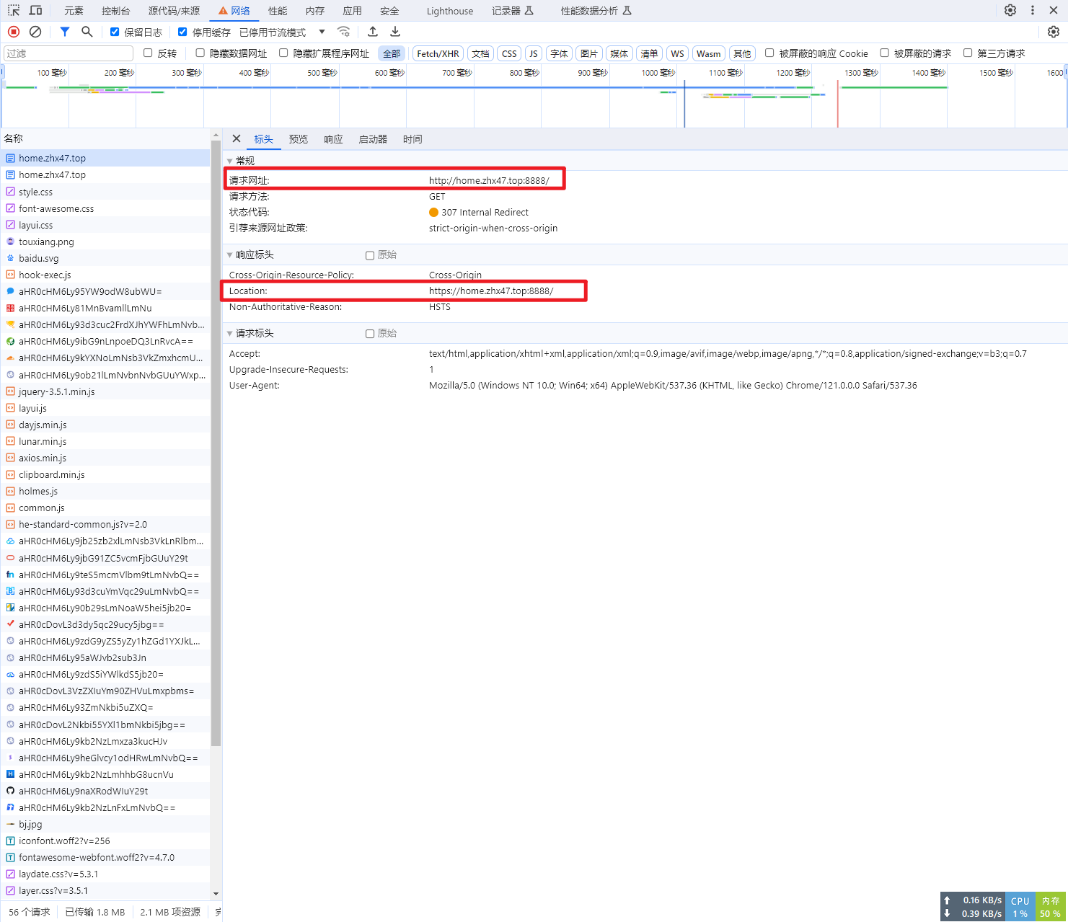The height and width of the screenshot is (922, 1068).
Task: Toggle the Disable cache checkbox
Action: coord(182,32)
